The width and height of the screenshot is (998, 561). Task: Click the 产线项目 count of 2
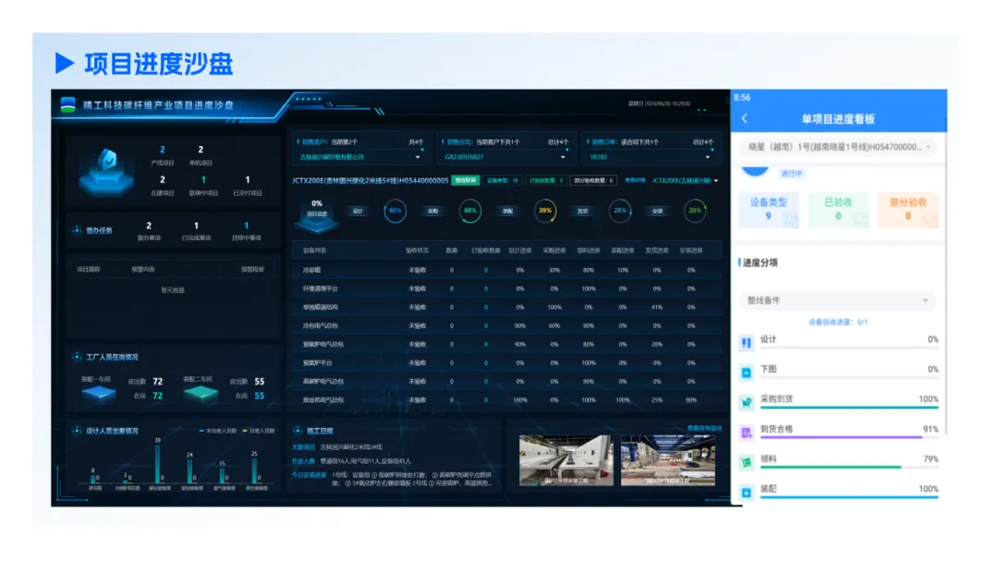[163, 150]
